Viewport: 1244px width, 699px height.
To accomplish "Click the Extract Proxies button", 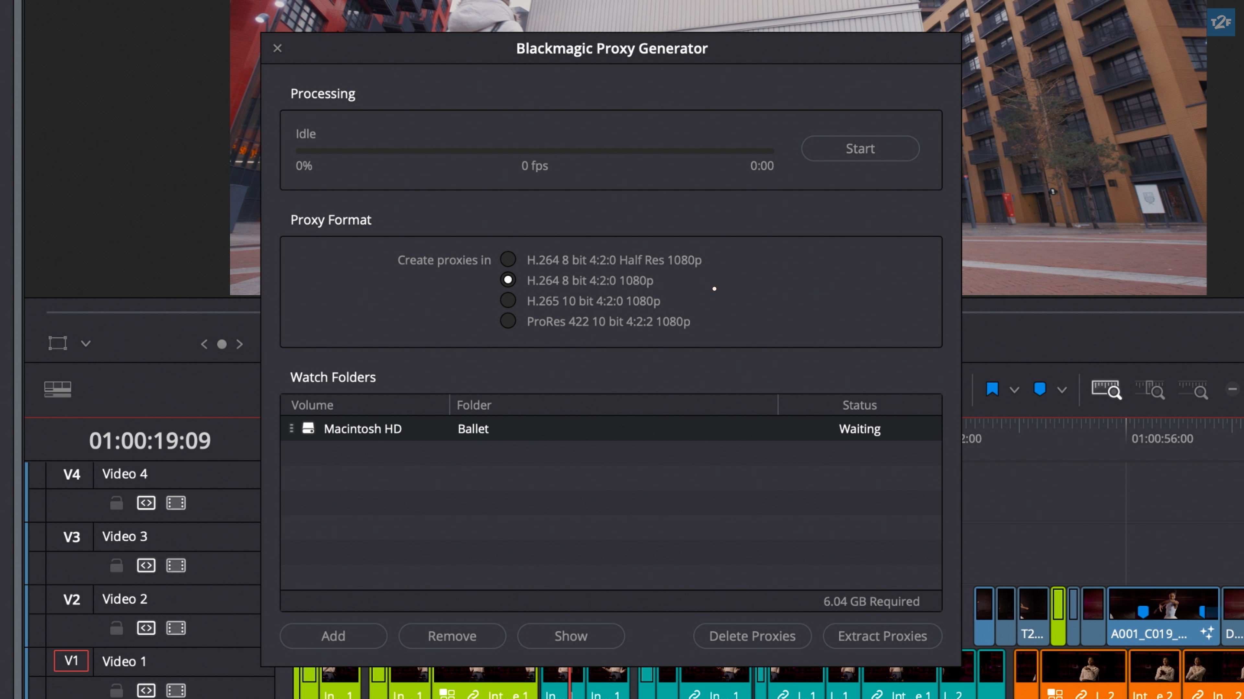I will tap(882, 636).
